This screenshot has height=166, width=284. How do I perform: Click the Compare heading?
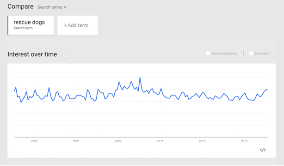pos(20,6)
